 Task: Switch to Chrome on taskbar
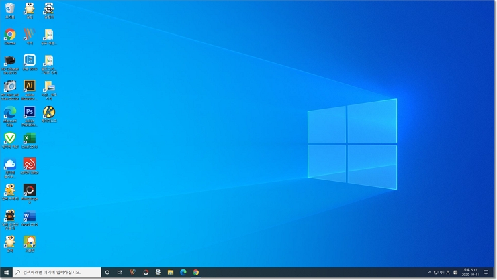click(x=196, y=272)
